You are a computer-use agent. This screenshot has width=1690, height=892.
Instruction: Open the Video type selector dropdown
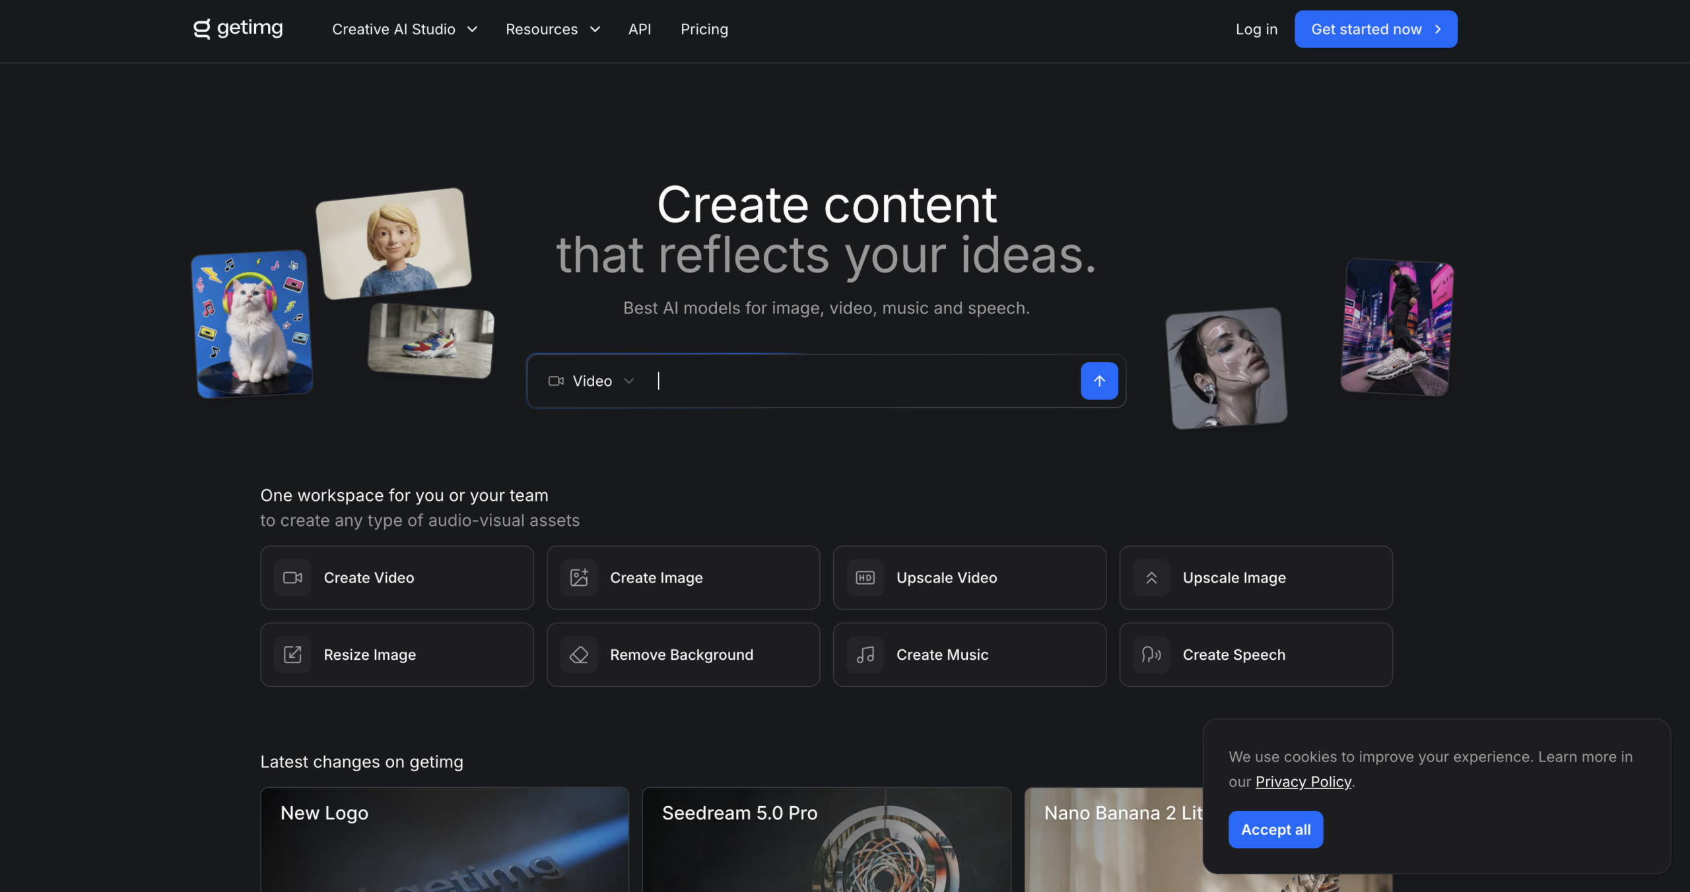(591, 381)
